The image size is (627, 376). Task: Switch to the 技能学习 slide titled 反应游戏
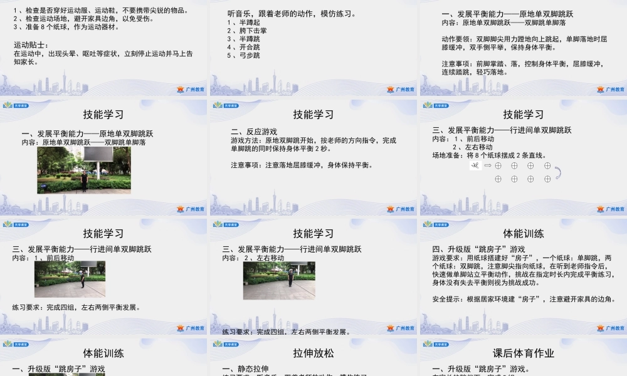click(x=312, y=114)
